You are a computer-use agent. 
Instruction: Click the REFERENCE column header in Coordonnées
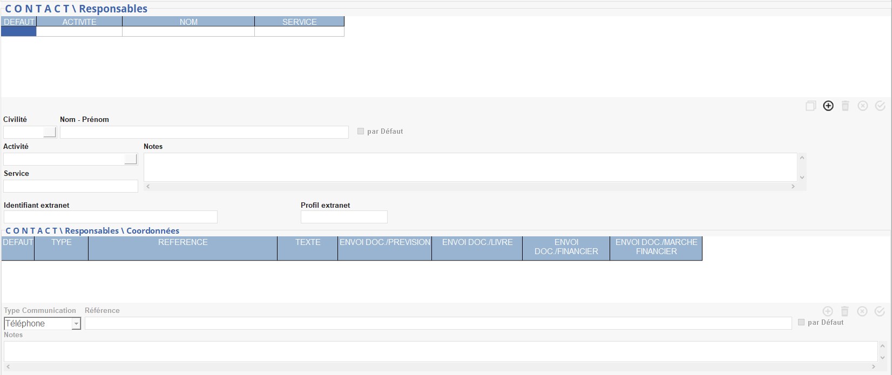click(183, 242)
